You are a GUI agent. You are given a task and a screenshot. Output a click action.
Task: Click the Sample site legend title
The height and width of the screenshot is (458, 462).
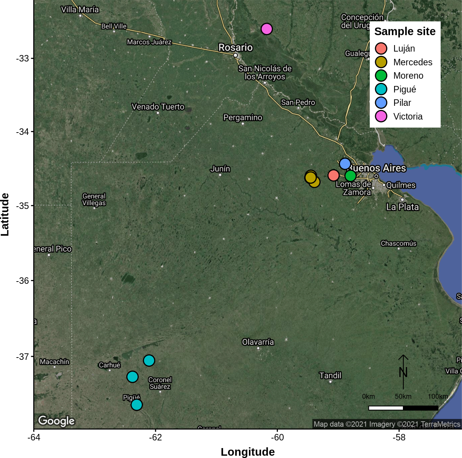point(405,32)
